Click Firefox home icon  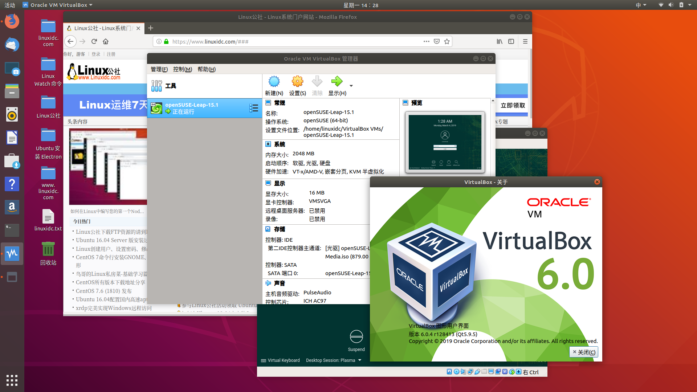click(106, 41)
